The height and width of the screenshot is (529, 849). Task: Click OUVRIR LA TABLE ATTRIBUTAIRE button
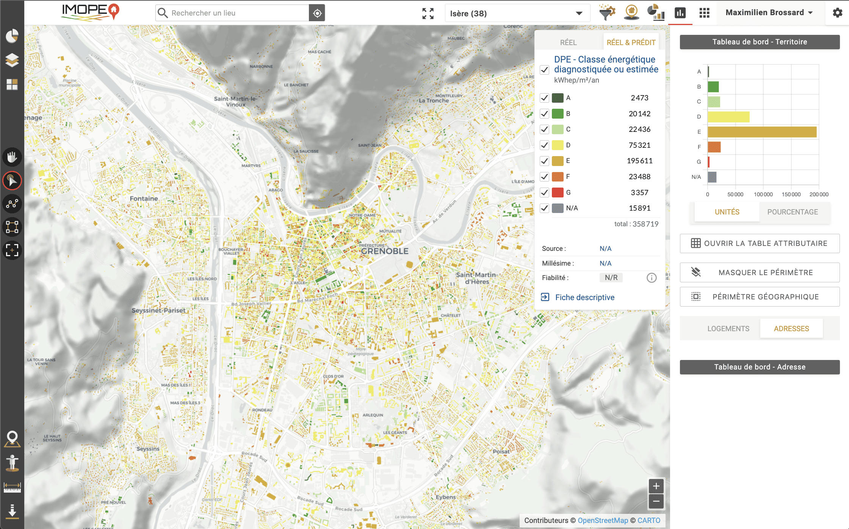pyautogui.click(x=760, y=243)
